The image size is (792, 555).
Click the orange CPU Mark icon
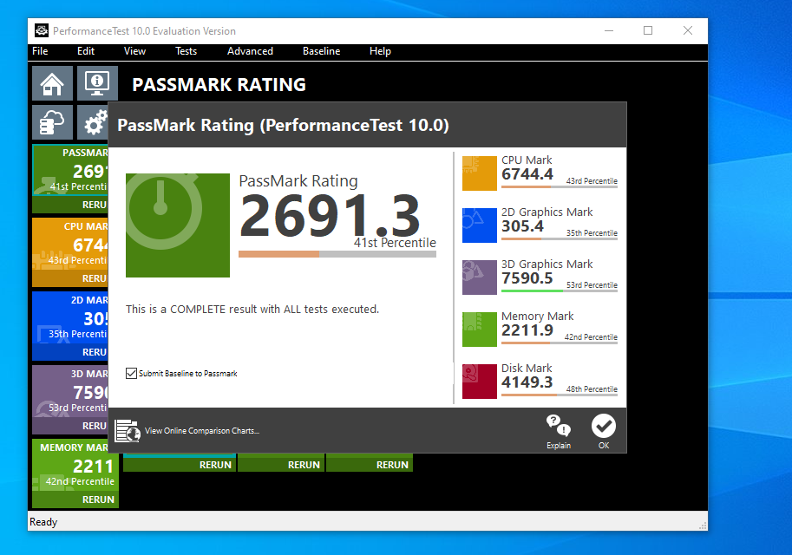pyautogui.click(x=480, y=173)
